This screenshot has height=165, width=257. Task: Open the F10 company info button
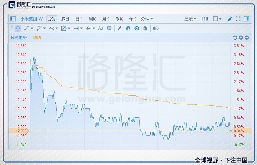click(x=205, y=19)
